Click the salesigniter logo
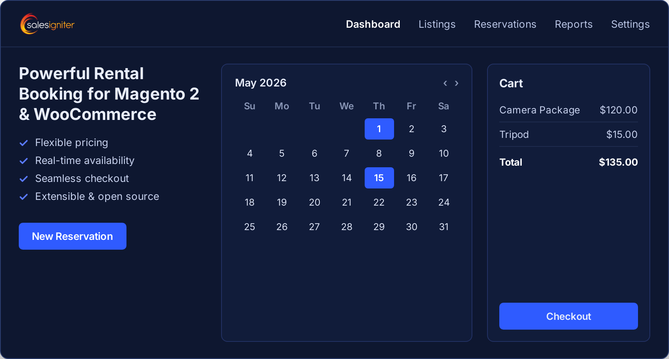 [47, 24]
